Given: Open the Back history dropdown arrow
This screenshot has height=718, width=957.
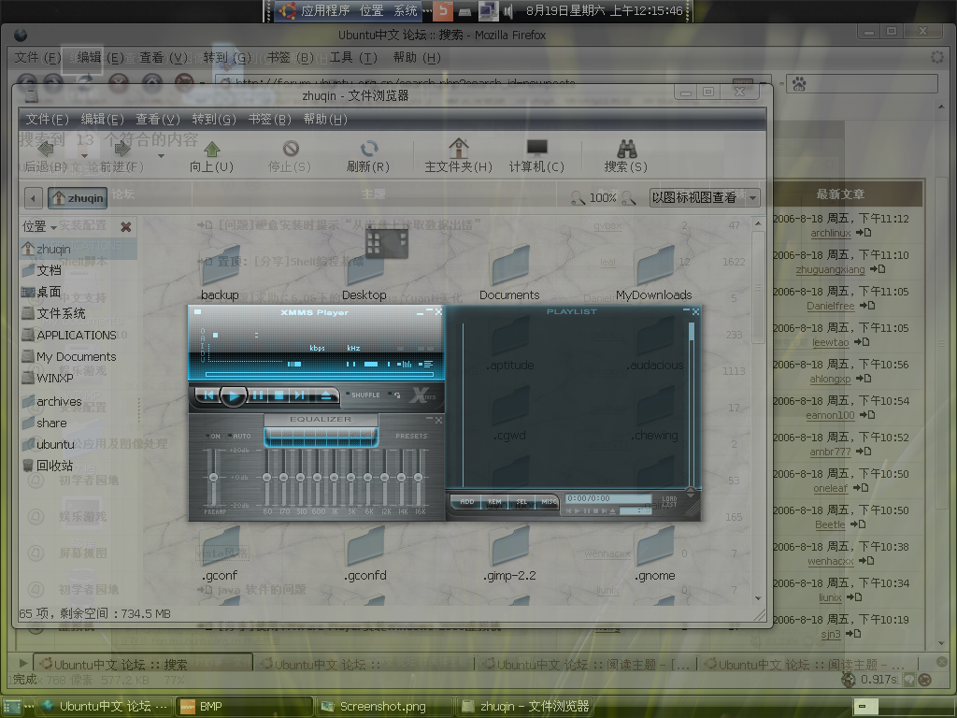Looking at the screenshot, I should point(83,156).
